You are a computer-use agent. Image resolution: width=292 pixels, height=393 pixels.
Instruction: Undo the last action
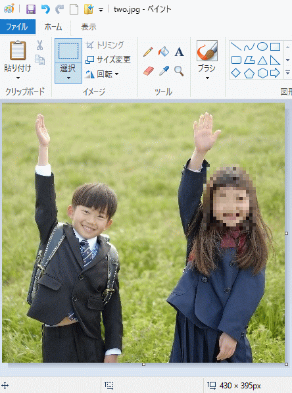[45, 9]
